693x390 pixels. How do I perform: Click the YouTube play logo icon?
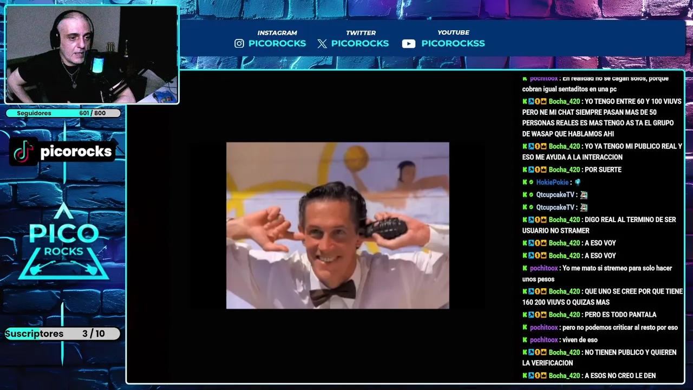409,44
